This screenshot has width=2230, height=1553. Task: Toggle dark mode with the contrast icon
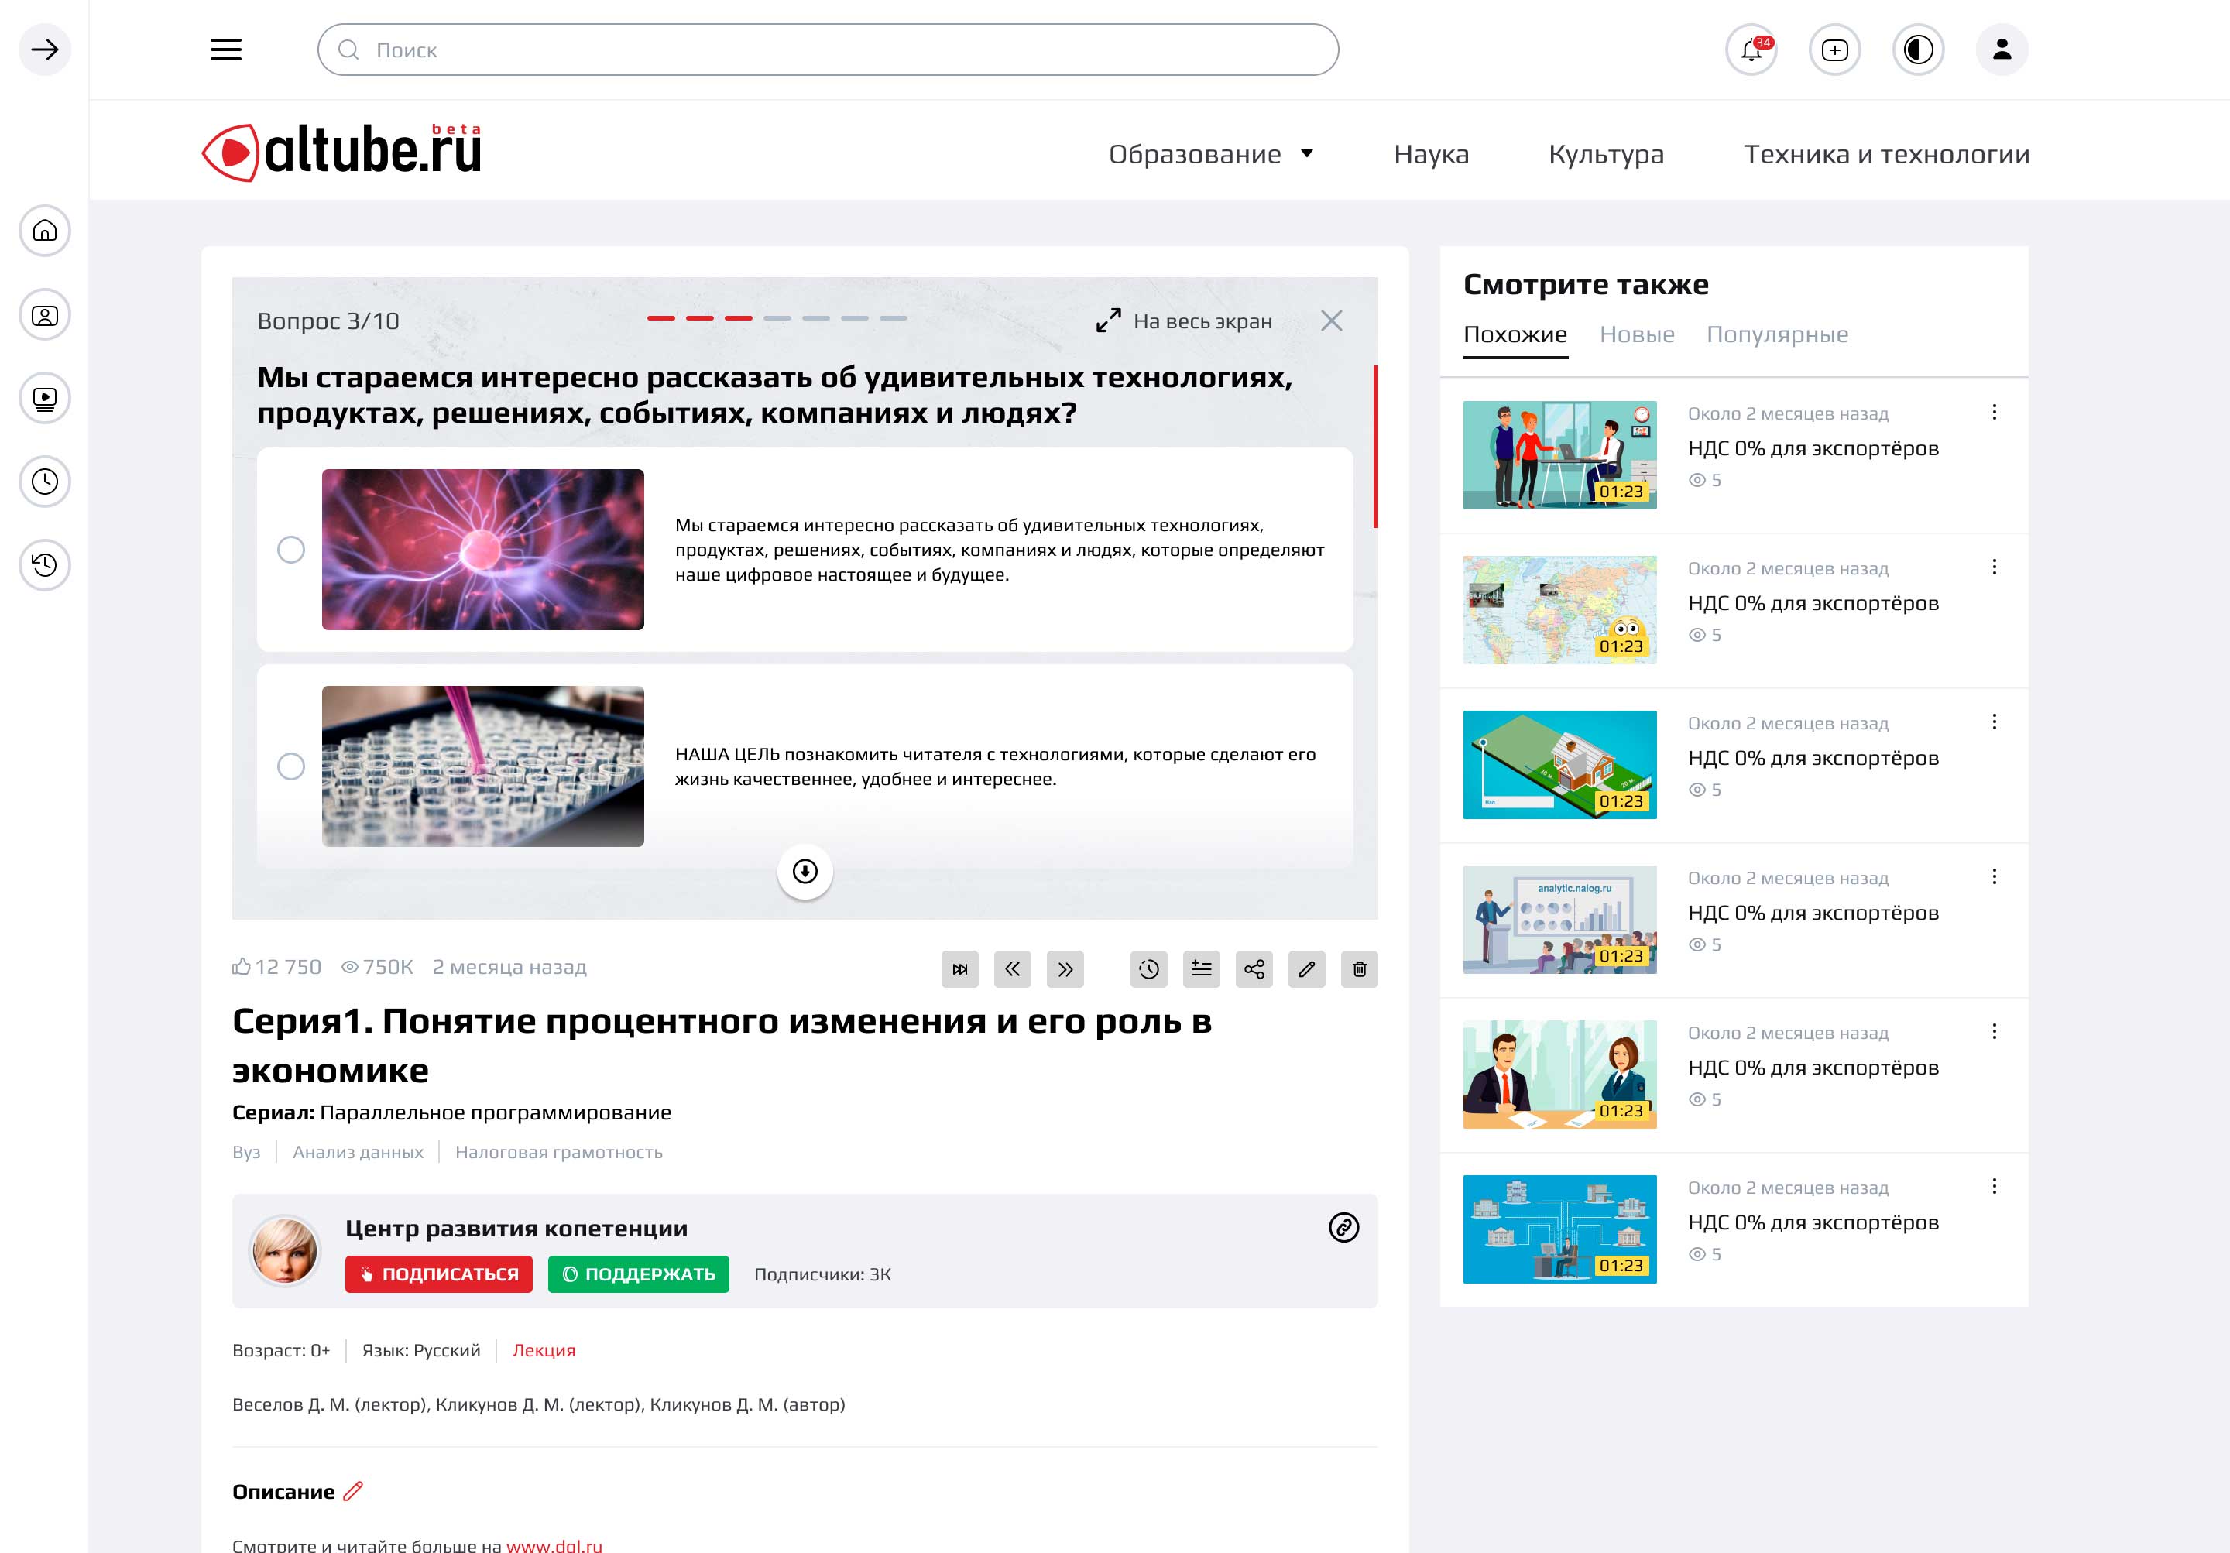coord(1917,50)
